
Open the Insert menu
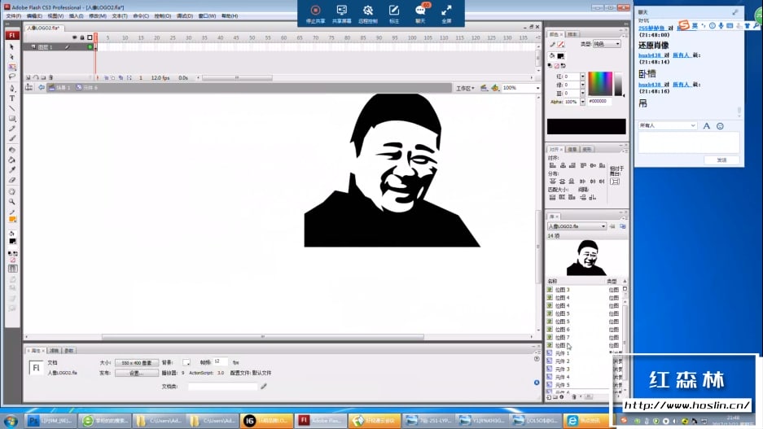(x=77, y=16)
